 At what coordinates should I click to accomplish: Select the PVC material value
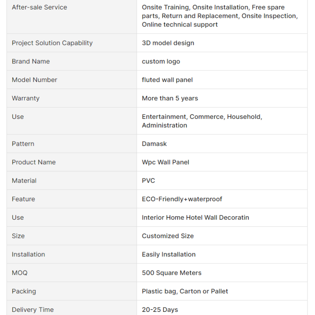[x=148, y=181]
